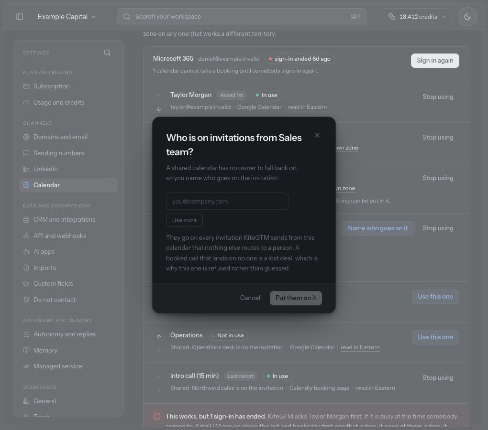
Task: Click Cancel in the dialog
Action: [x=250, y=298]
